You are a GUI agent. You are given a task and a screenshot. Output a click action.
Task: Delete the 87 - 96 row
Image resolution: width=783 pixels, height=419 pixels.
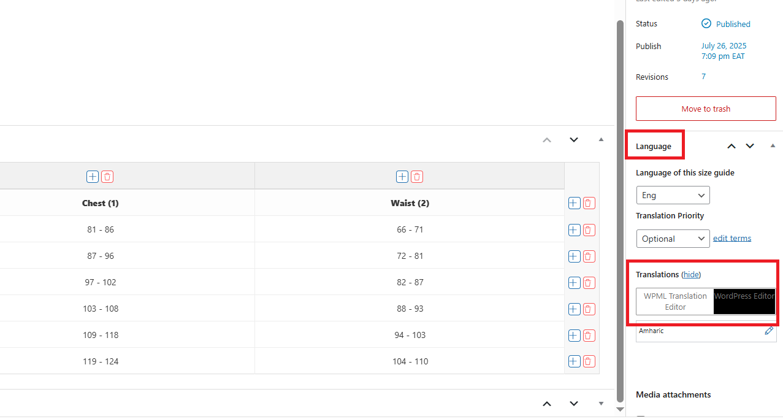pos(589,256)
